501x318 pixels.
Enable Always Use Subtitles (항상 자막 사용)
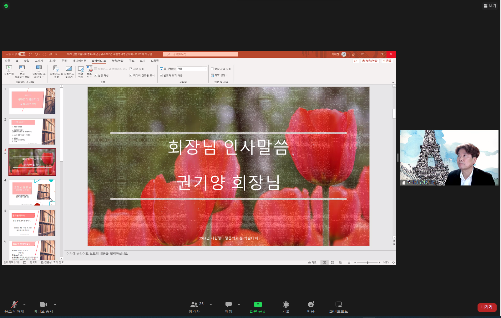point(212,69)
